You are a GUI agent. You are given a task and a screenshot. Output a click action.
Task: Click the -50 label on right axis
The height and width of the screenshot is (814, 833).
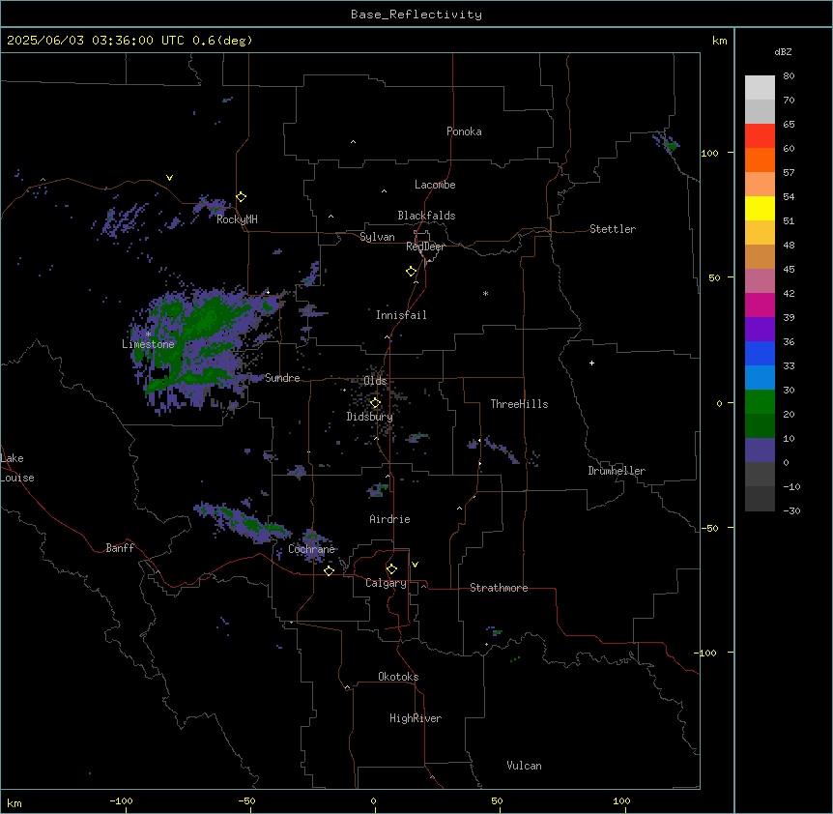point(709,528)
